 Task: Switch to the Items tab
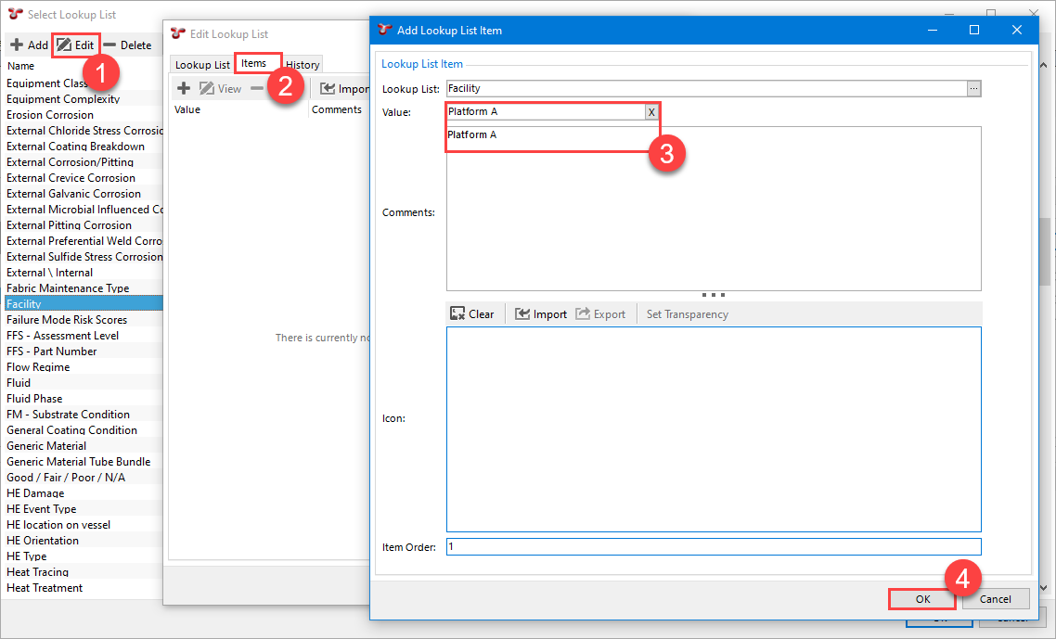254,63
